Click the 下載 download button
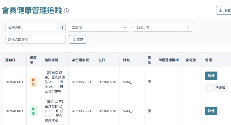 [224, 10]
